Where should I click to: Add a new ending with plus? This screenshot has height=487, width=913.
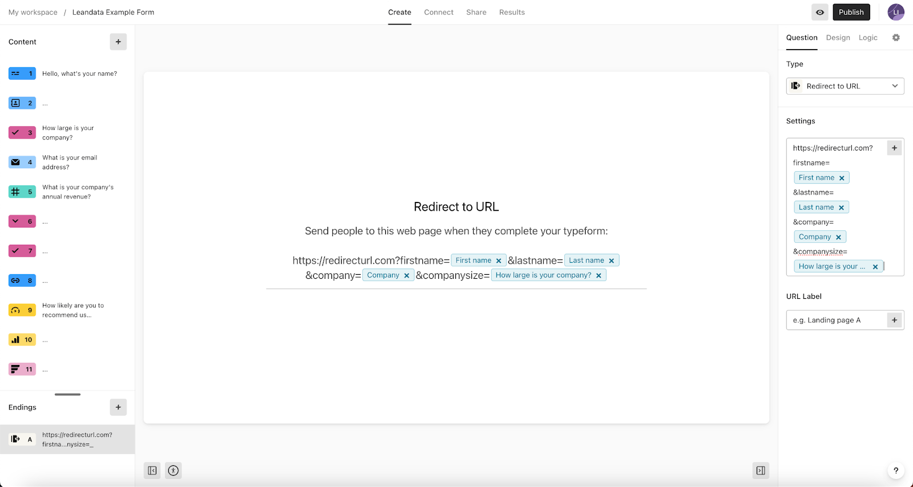[118, 407]
